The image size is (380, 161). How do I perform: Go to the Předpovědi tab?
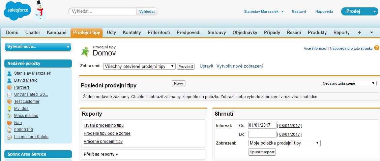pos(189,32)
